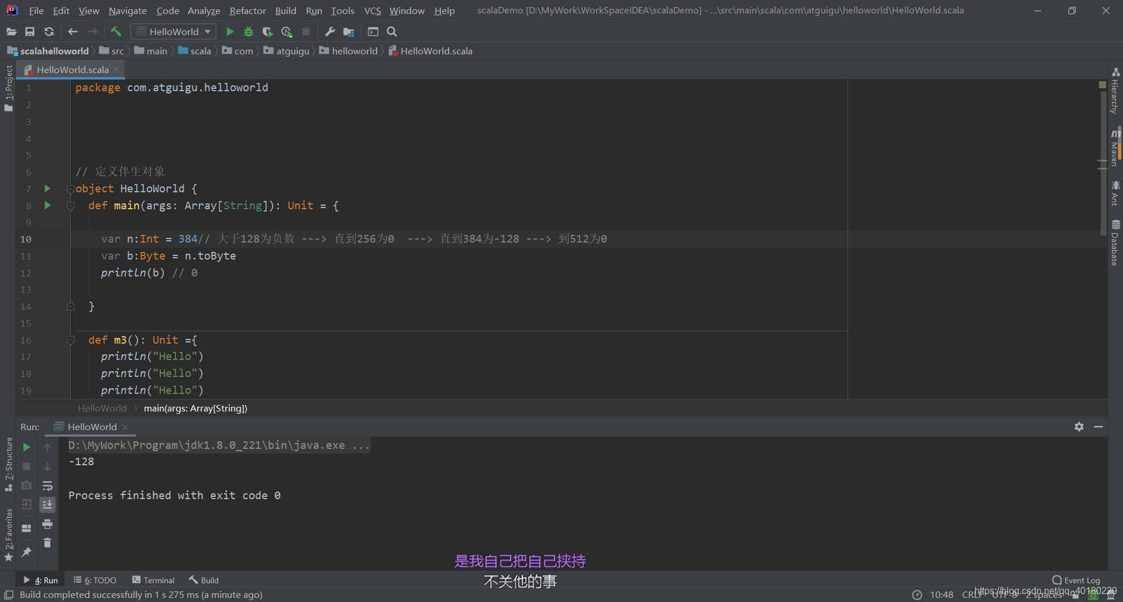Collapse object HelloWorld fold marker on line 7
This screenshot has width=1123, height=602.
(70, 189)
